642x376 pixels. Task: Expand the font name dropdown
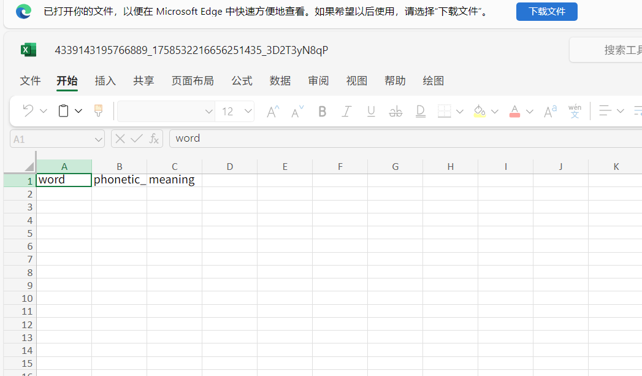(208, 112)
